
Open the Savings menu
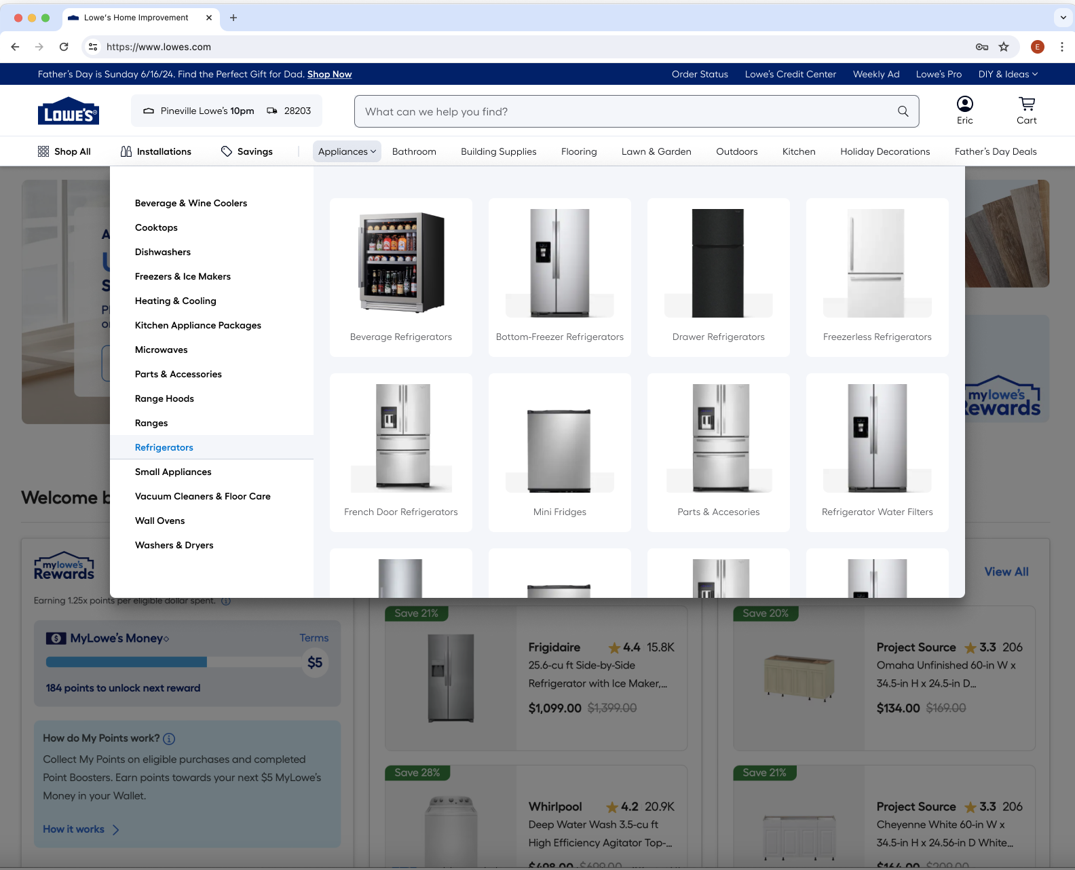(x=247, y=151)
